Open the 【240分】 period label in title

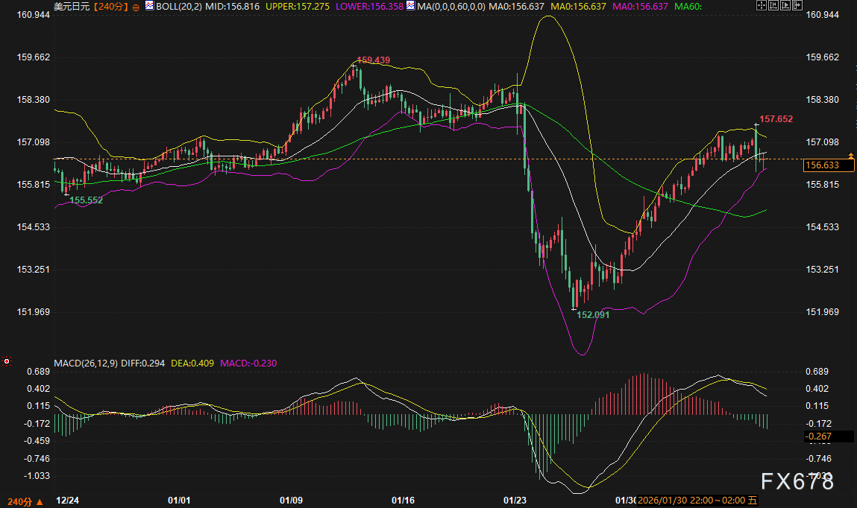tap(110, 6)
